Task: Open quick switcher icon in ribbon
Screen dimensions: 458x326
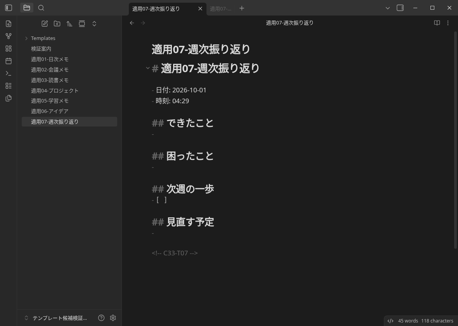Action: coord(9,24)
